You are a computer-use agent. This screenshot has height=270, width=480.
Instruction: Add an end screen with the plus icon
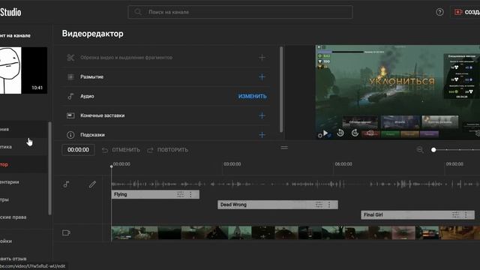[262, 115]
